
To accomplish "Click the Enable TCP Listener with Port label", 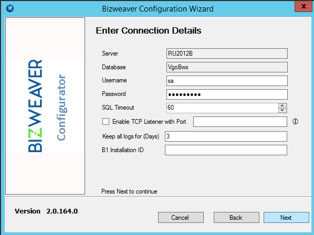I will click(149, 122).
